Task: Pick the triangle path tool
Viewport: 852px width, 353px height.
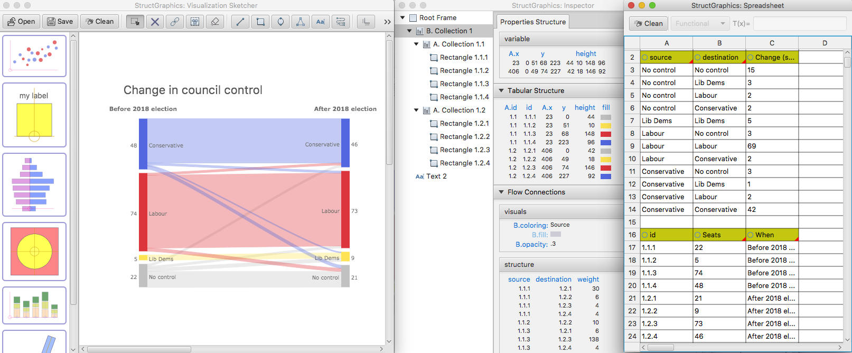Action: tap(300, 22)
